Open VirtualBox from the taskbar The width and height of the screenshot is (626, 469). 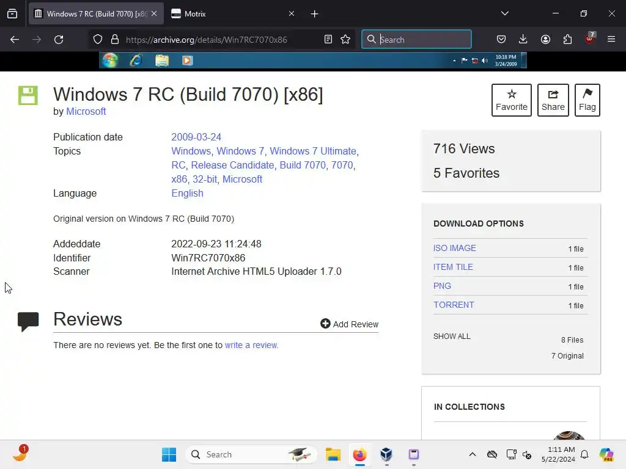coord(386,454)
